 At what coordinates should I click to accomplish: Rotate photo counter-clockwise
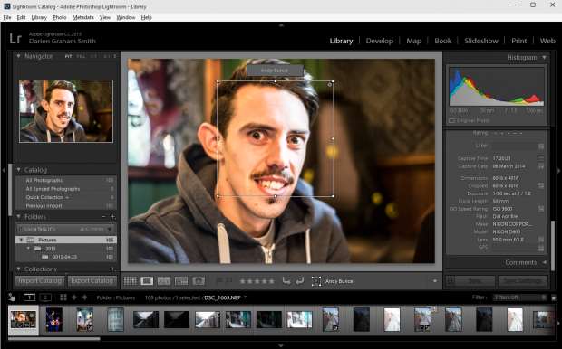(x=286, y=281)
